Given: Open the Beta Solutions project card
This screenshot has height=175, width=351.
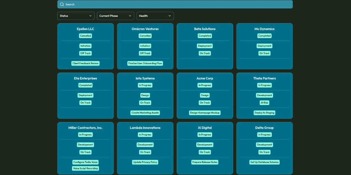Looking at the screenshot, I should click(205, 29).
